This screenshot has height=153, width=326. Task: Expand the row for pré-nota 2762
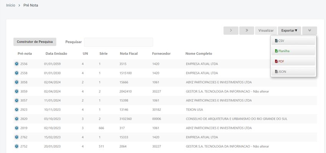16,137
